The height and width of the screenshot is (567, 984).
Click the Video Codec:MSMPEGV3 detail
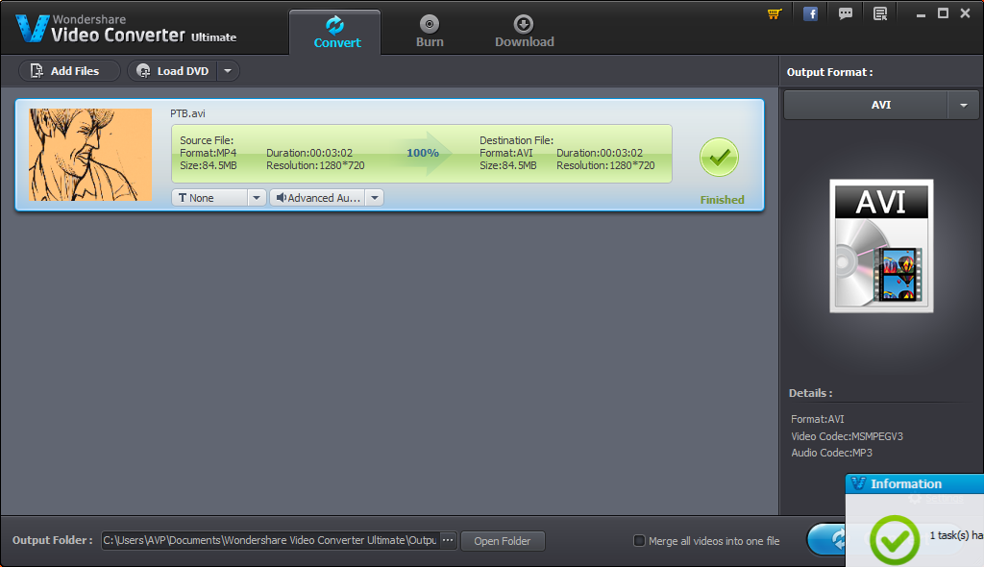point(848,435)
